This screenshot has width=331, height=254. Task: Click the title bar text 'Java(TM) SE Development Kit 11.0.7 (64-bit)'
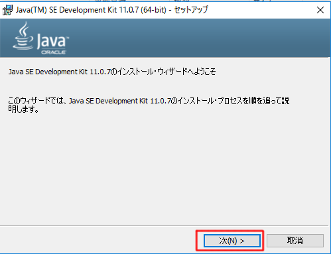(x=91, y=10)
